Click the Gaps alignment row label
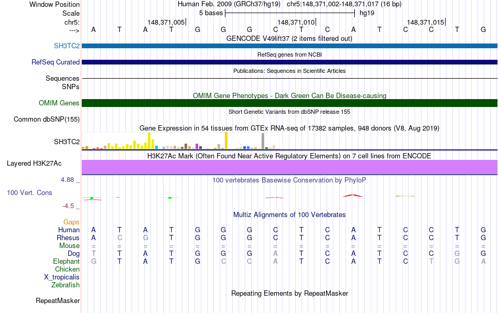Viewport: 498px width, 313px height. [x=71, y=222]
